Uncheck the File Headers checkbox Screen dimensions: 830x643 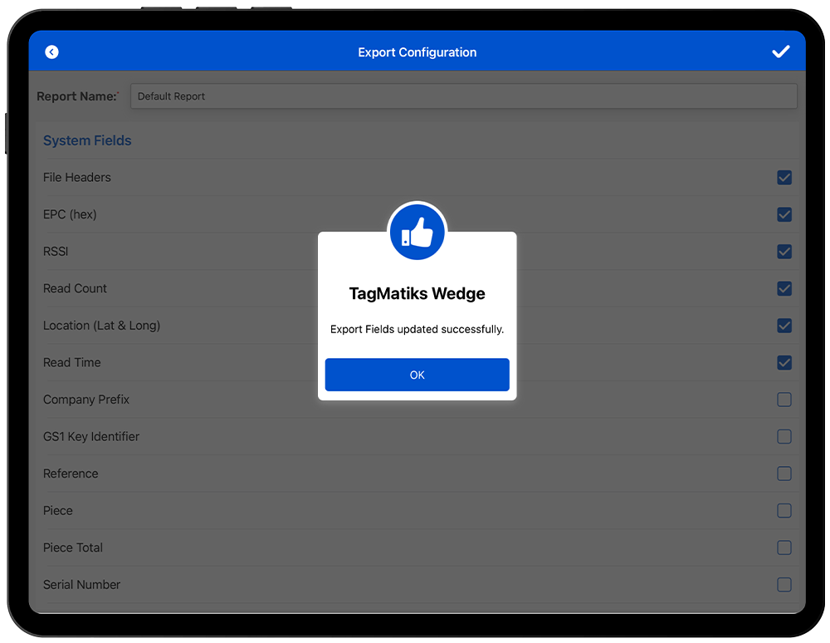coord(784,178)
